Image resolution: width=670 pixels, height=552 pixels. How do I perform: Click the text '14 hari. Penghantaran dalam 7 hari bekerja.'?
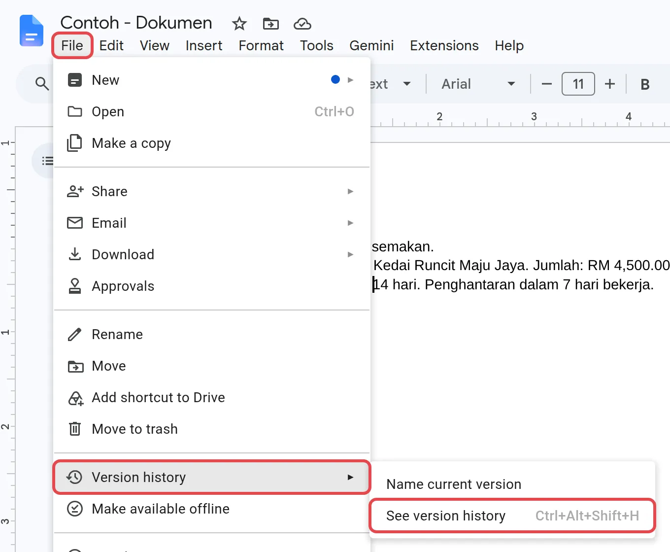pyautogui.click(x=513, y=284)
